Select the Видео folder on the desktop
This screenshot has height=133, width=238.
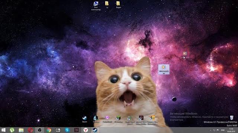[x=118, y=4]
